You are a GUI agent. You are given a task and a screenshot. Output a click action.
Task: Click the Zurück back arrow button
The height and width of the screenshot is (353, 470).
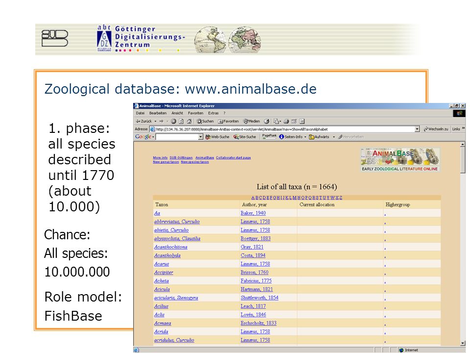(143, 121)
